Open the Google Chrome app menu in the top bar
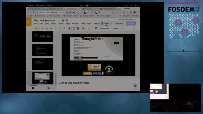 point(44,6)
